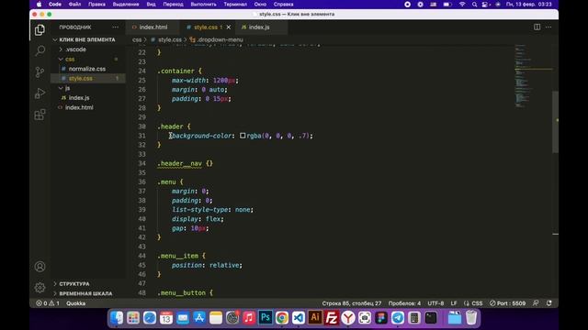Open the Accounts menu icon
Viewport: 588px width, 330px height.
tap(40, 267)
